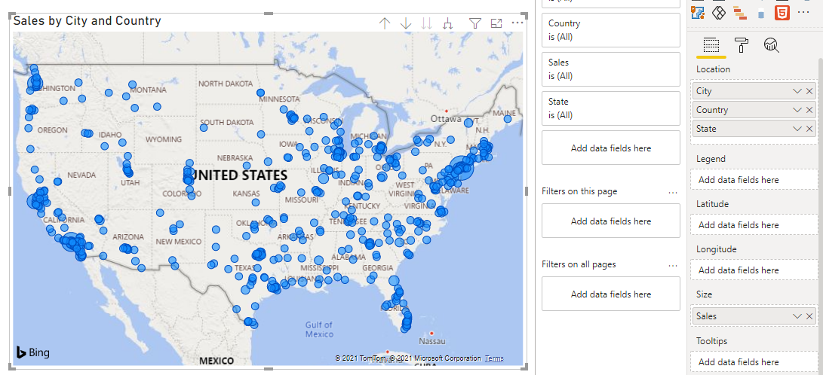Screen dimensions: 823x375
Task: Open the Analytics magnifier tab
Action: pyautogui.click(x=771, y=46)
